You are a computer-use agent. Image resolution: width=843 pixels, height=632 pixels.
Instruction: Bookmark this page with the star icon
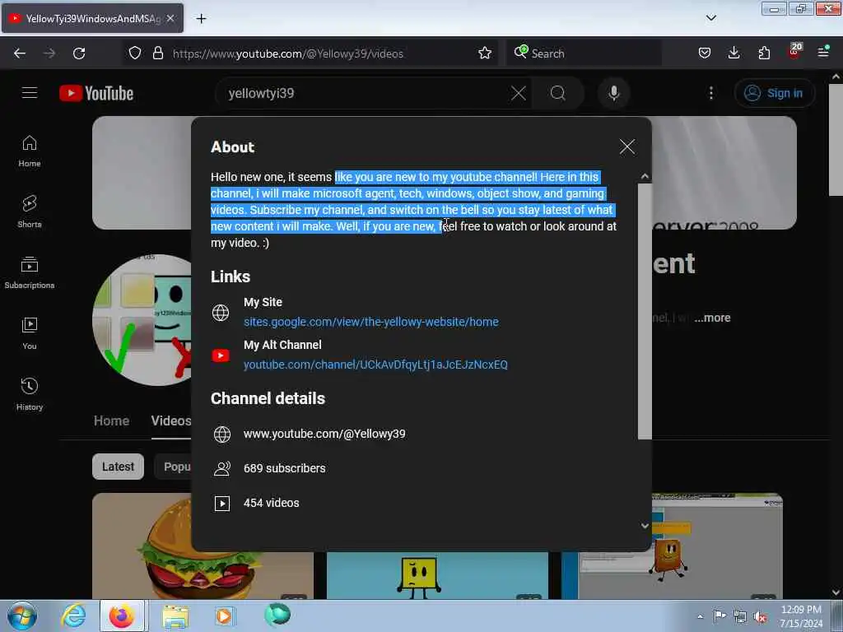[x=484, y=53]
